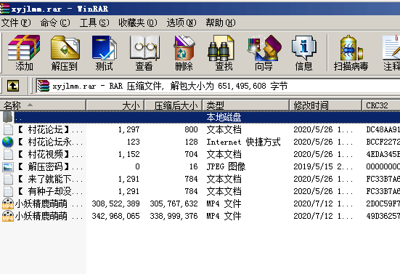Screen dimensions: 400x274
Task: Click the archive path address field
Action: (x=218, y=86)
